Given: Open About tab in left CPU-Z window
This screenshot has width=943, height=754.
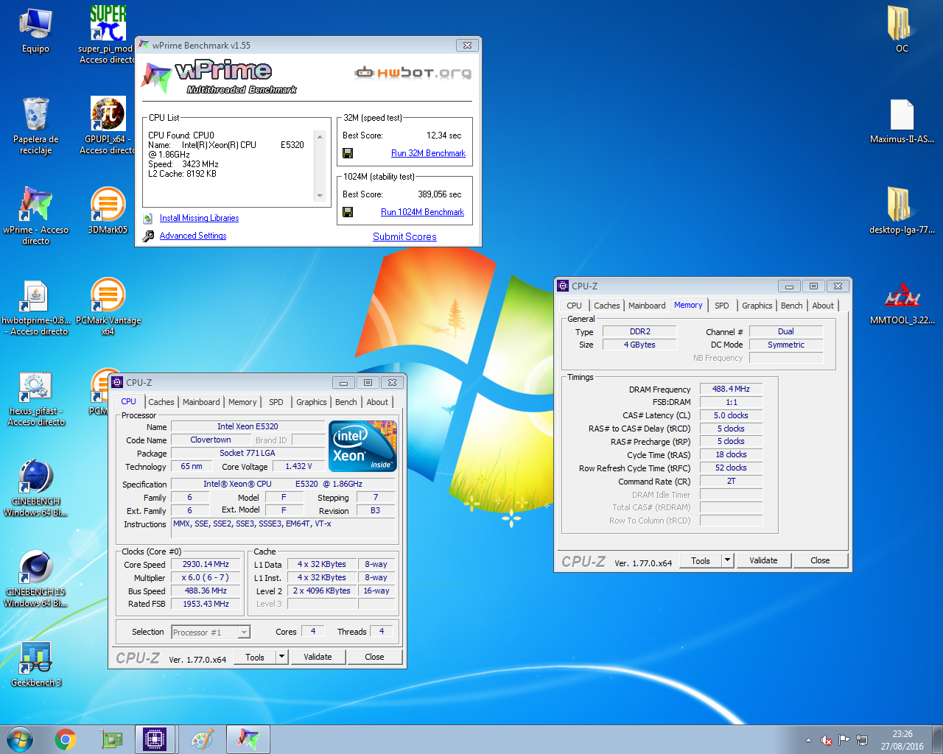Looking at the screenshot, I should click(377, 402).
